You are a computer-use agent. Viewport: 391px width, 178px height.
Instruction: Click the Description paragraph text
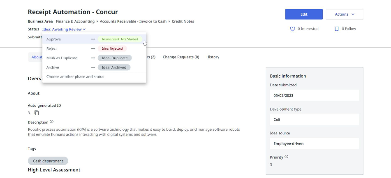click(x=134, y=132)
